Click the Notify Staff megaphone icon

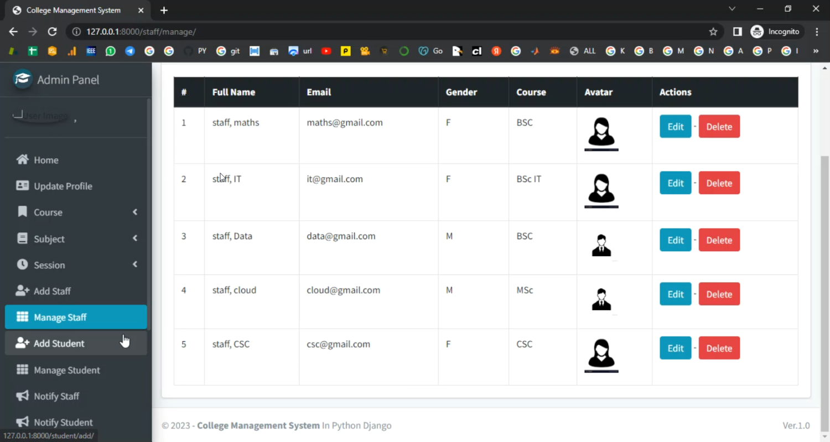22,396
